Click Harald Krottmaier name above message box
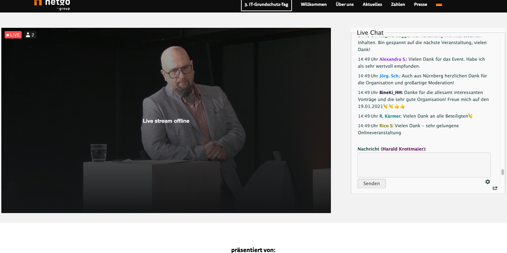This screenshot has height=253, width=507. (403, 149)
